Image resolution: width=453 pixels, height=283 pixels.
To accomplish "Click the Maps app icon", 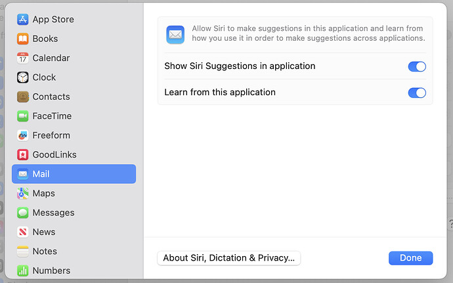I will [x=22, y=194].
